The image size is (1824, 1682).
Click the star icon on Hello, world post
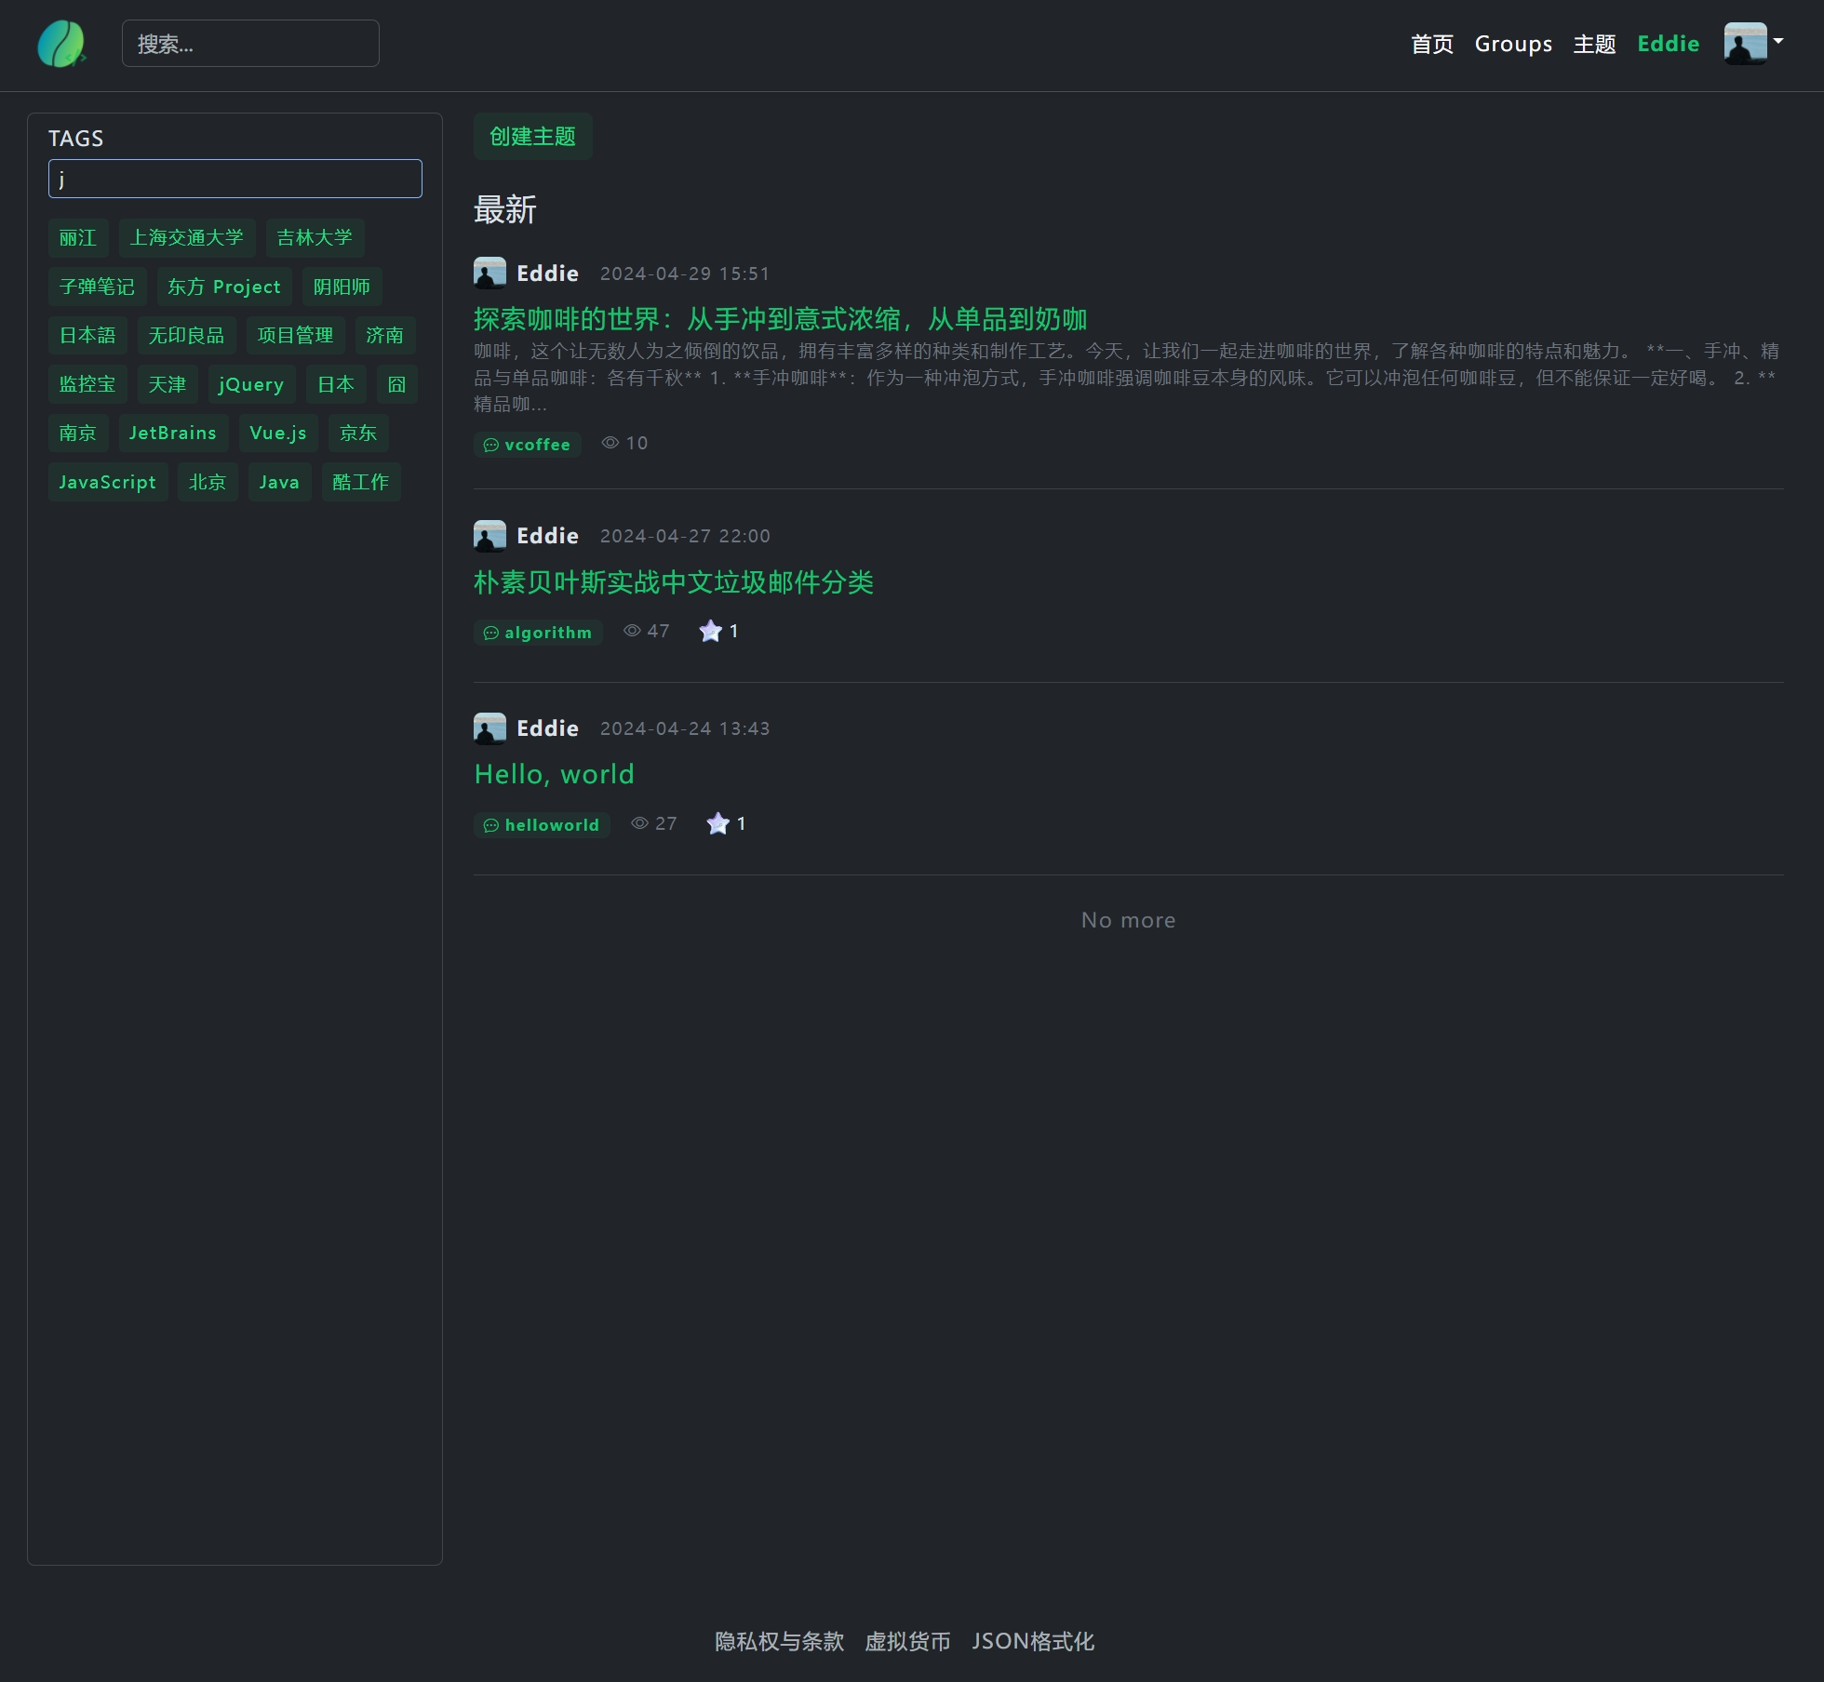click(718, 824)
